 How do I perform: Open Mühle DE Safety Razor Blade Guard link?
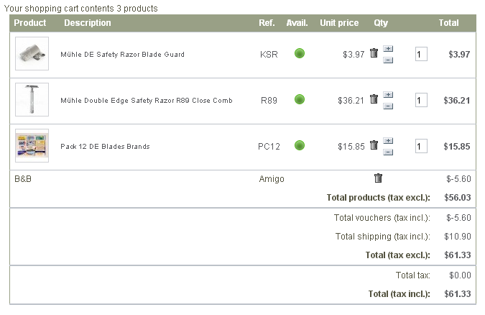click(x=122, y=55)
